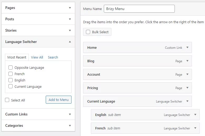Screen dimensions: 205x136
Task: Expand the Current Language menu item arrow
Action: (187, 101)
